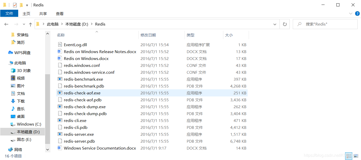
Task: Switch to large icons view layout icon
Action: point(355,156)
